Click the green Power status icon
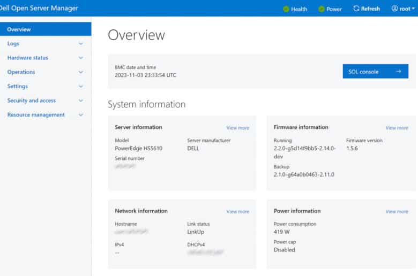 [x=322, y=9]
